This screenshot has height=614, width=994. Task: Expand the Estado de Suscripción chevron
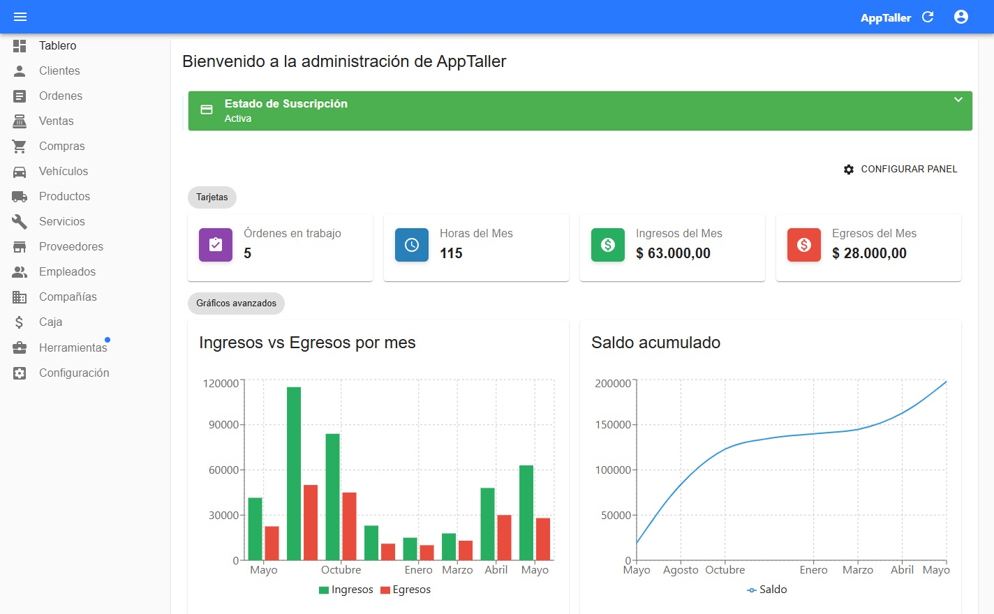pyautogui.click(x=958, y=100)
